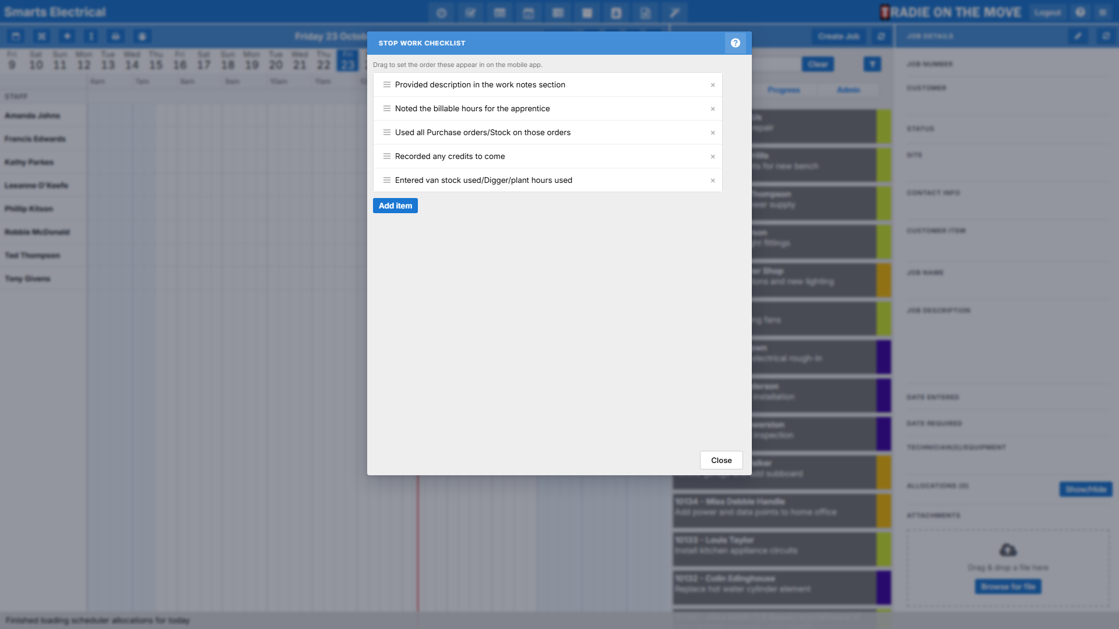Remove 'Recorded any credits to come' item
The image size is (1119, 629).
pos(713,157)
